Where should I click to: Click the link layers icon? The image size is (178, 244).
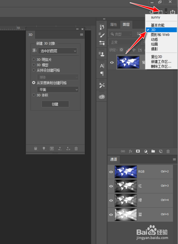(123, 151)
